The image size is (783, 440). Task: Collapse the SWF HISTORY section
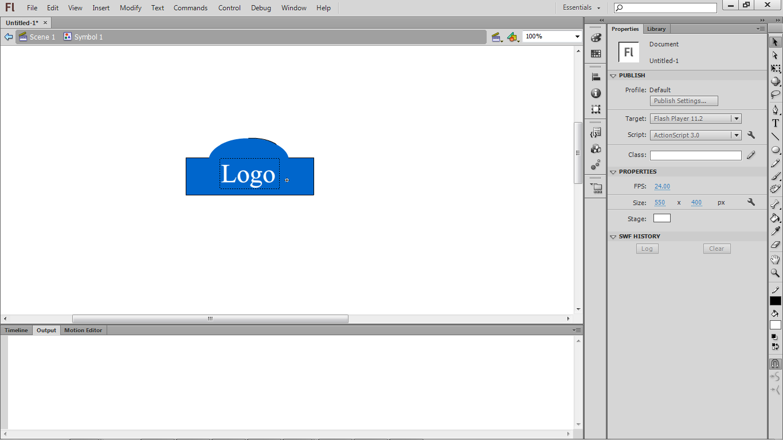tap(613, 237)
